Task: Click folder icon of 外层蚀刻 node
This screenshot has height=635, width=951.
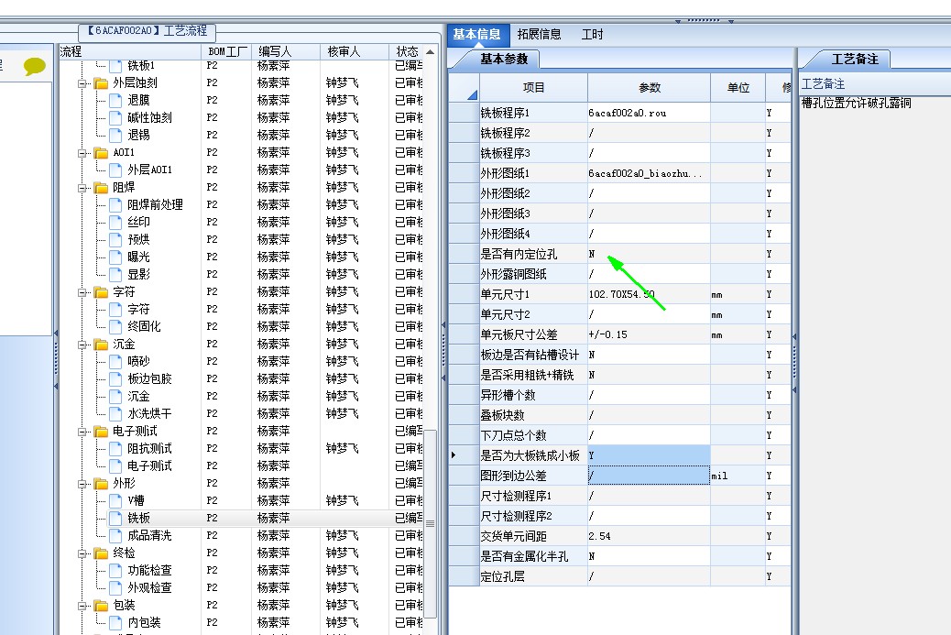Action: [102, 83]
